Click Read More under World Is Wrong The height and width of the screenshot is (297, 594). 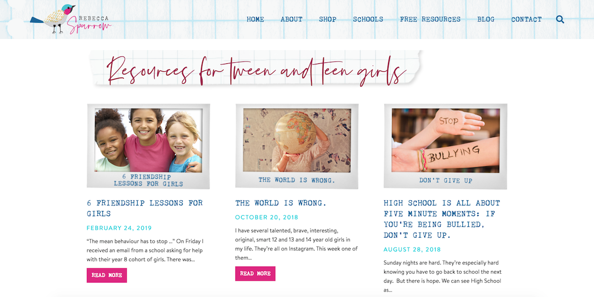tap(255, 274)
